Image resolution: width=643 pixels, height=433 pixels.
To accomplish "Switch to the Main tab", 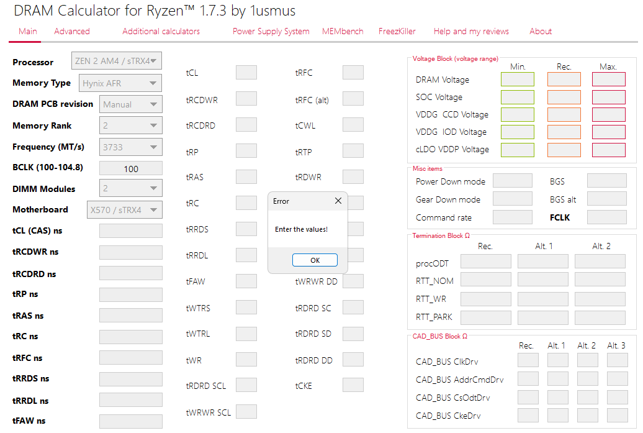I will [x=27, y=31].
